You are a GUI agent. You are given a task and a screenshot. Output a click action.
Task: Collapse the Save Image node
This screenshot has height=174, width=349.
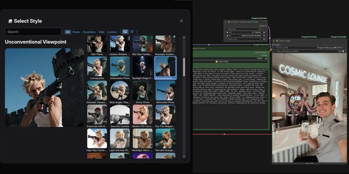point(274,41)
